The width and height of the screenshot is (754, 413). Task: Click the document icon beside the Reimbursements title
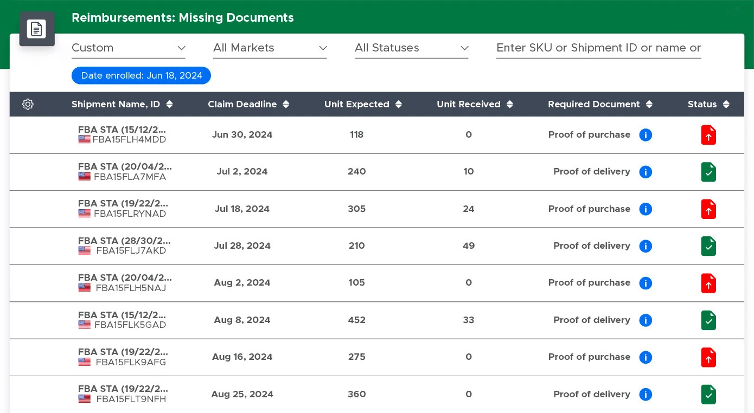[x=37, y=29]
